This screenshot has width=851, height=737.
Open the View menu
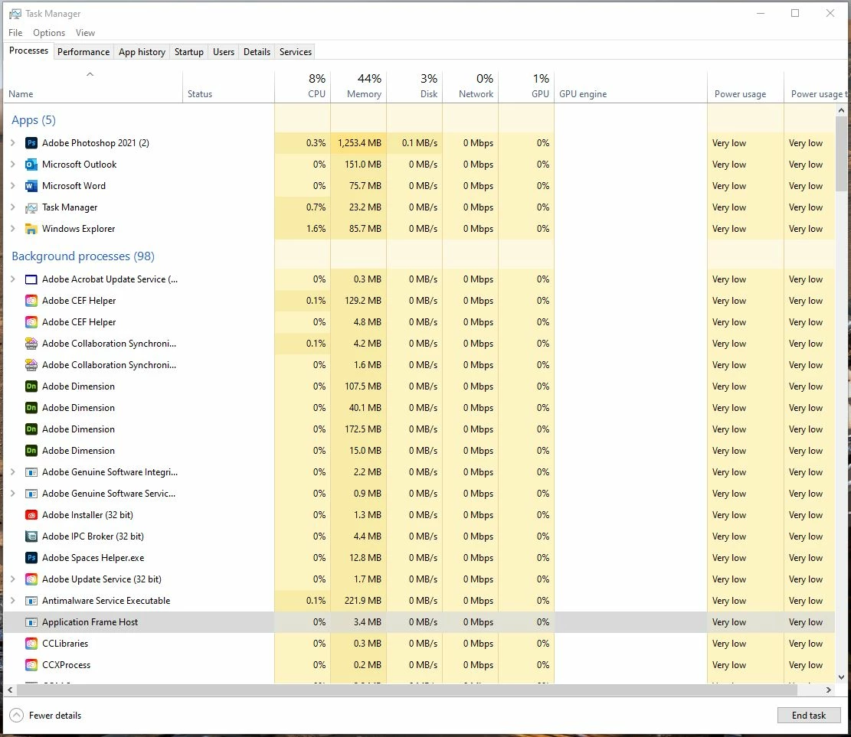point(85,33)
